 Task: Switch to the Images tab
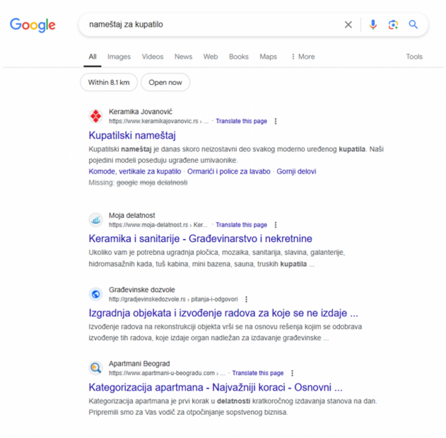[119, 57]
